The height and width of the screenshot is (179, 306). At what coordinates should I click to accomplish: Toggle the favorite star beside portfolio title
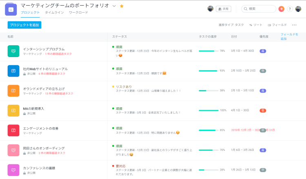coord(122,6)
